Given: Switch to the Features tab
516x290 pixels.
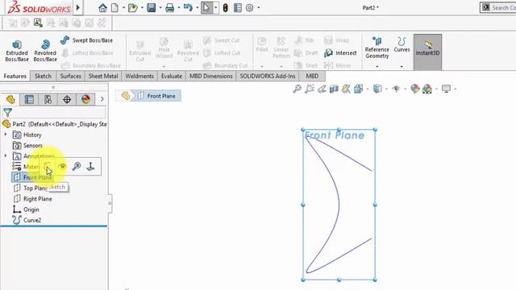Looking at the screenshot, I should [x=15, y=77].
